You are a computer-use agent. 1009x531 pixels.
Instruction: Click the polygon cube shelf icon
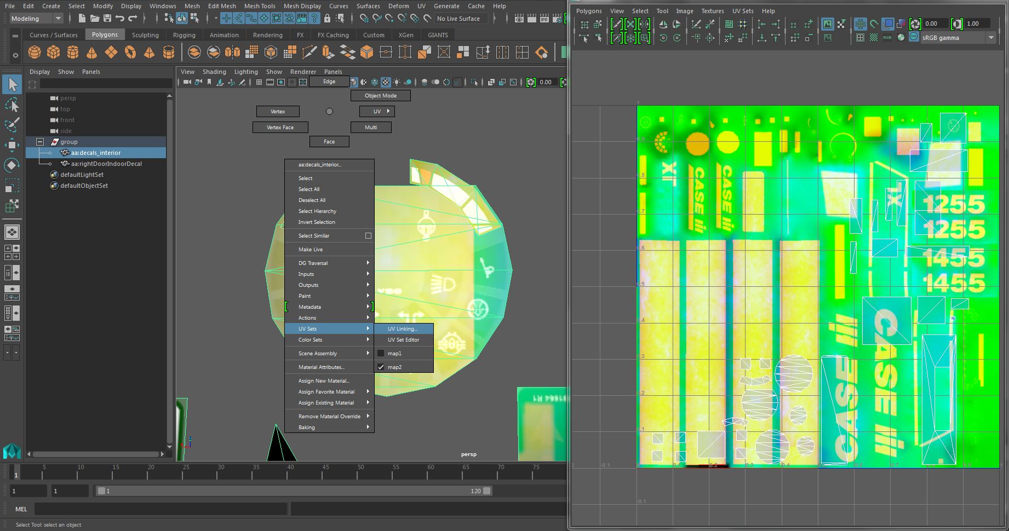click(54, 53)
